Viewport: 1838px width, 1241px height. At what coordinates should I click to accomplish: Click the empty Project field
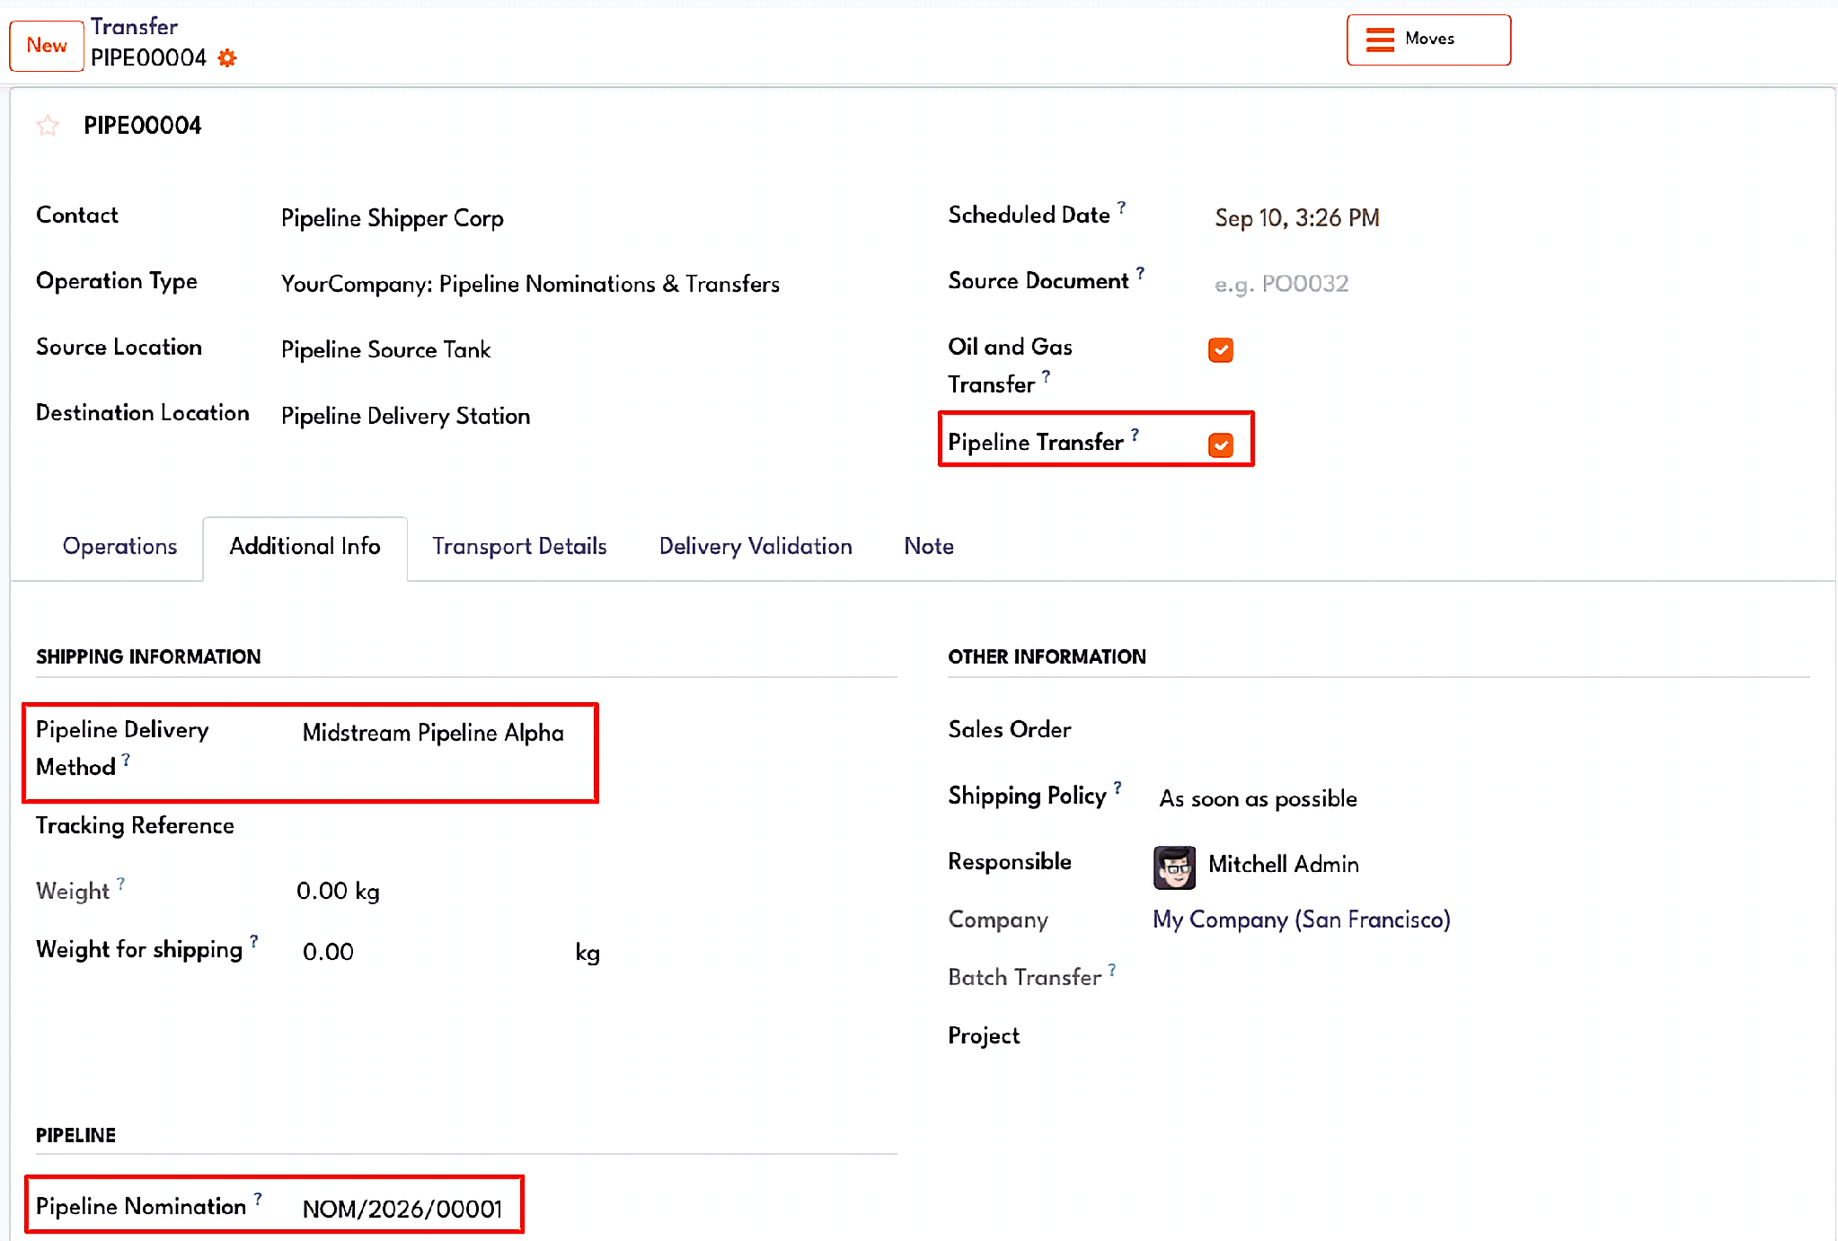[x=1482, y=1036]
